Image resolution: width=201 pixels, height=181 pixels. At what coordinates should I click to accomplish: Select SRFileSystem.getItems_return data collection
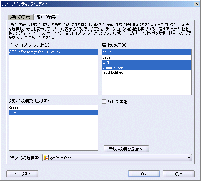[53, 52]
